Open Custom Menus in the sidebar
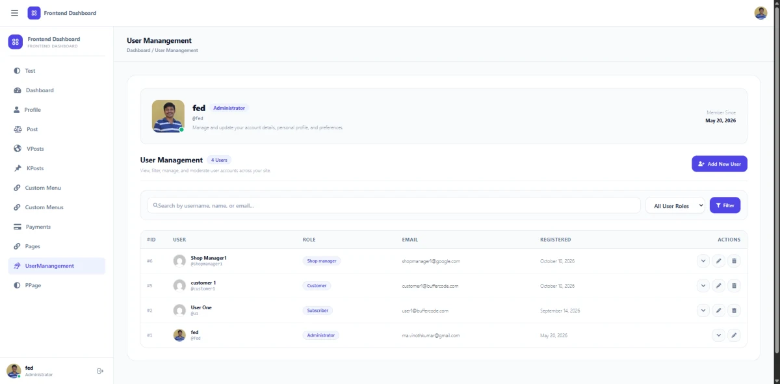 [57, 207]
